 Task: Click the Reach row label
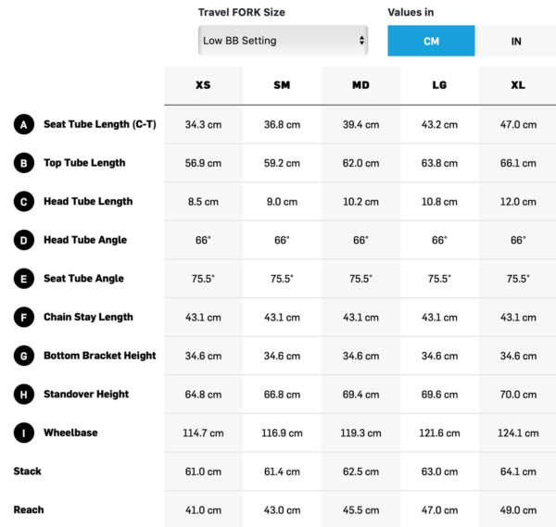click(29, 509)
